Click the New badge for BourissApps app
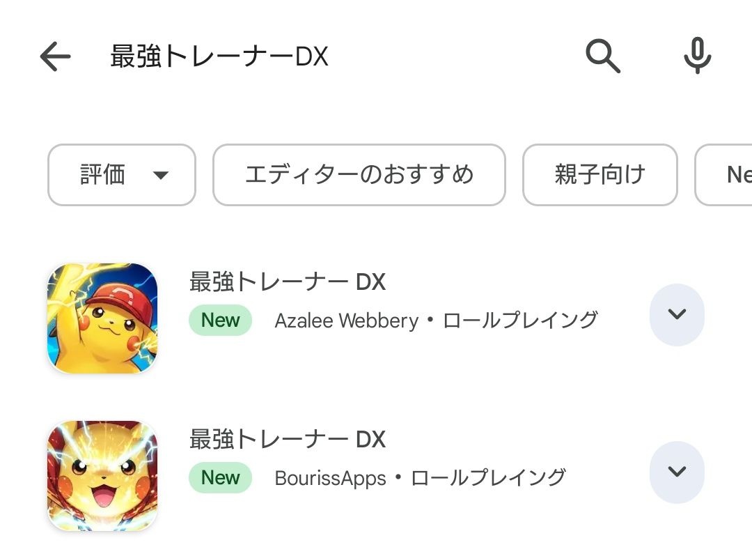The height and width of the screenshot is (547, 752). tap(220, 478)
